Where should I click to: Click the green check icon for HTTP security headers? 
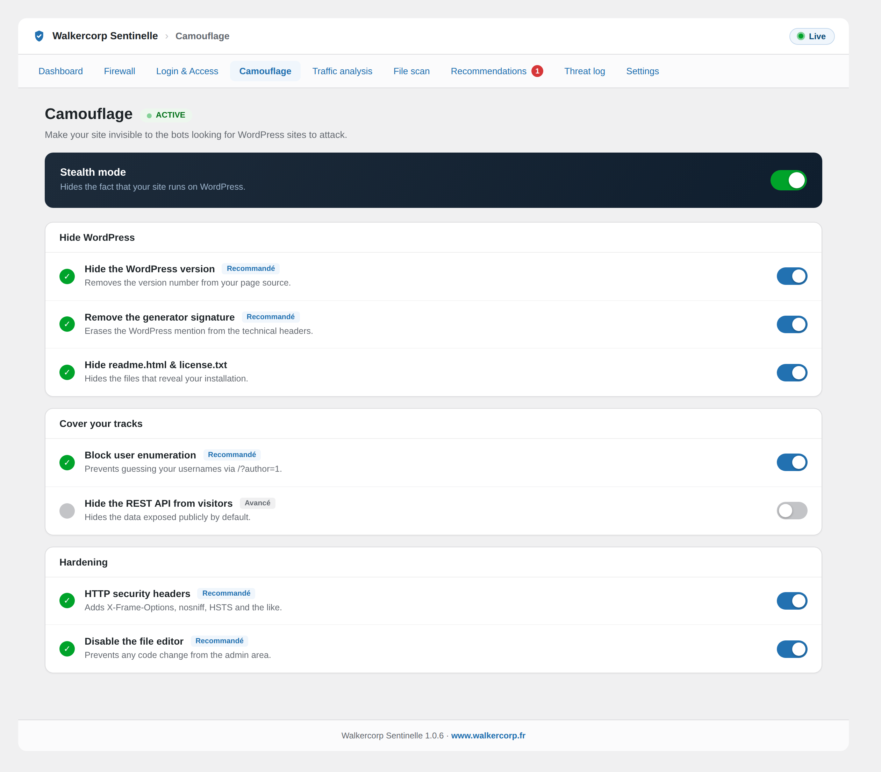[x=67, y=601]
